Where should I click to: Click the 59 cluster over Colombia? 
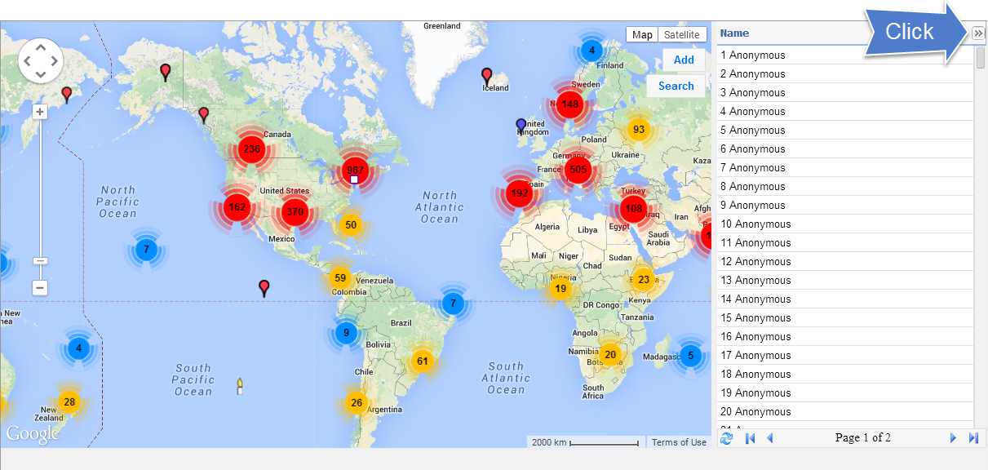click(340, 278)
